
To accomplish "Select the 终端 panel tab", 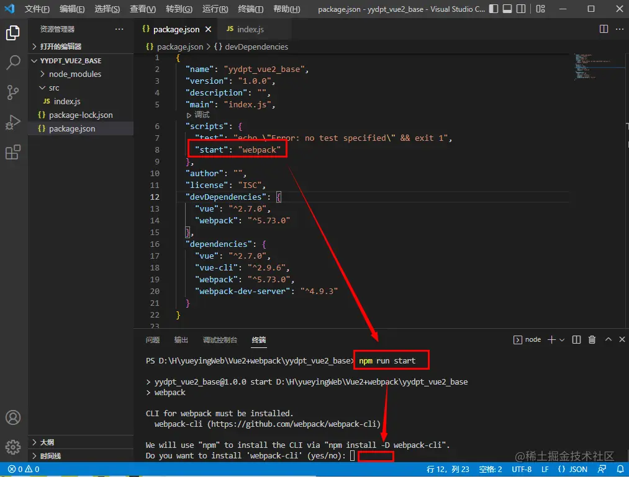I will coord(259,340).
